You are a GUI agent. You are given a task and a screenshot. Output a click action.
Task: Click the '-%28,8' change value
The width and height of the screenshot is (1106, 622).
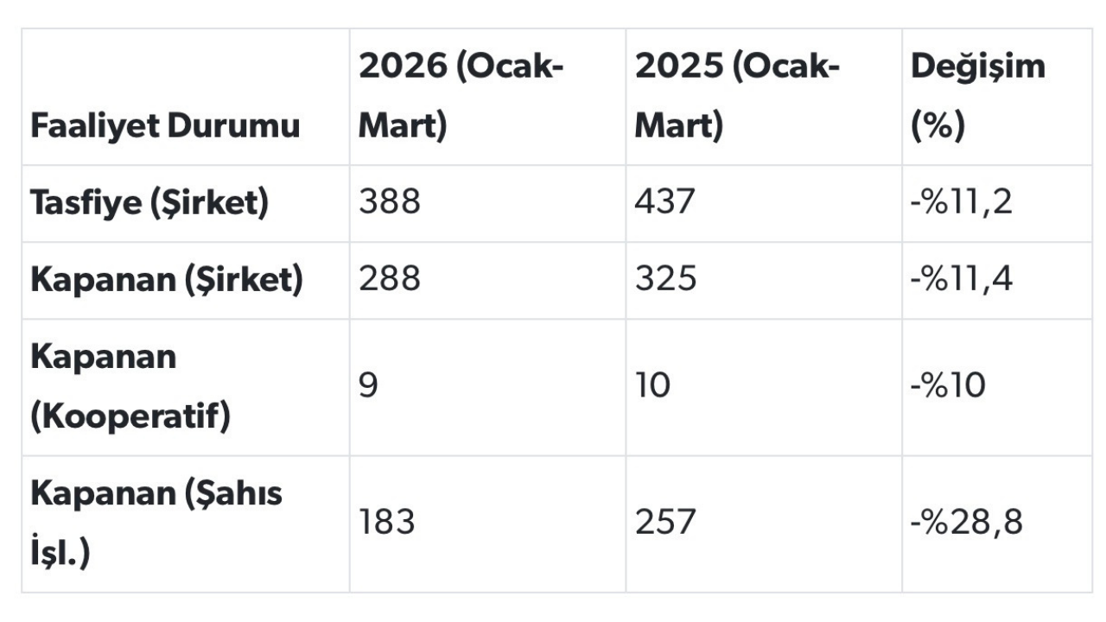pyautogui.click(x=966, y=523)
